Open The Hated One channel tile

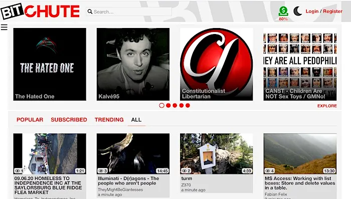pyautogui.click(x=50, y=64)
